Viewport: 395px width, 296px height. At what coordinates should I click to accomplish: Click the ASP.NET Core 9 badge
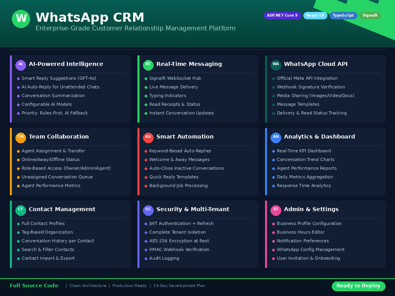tap(282, 16)
